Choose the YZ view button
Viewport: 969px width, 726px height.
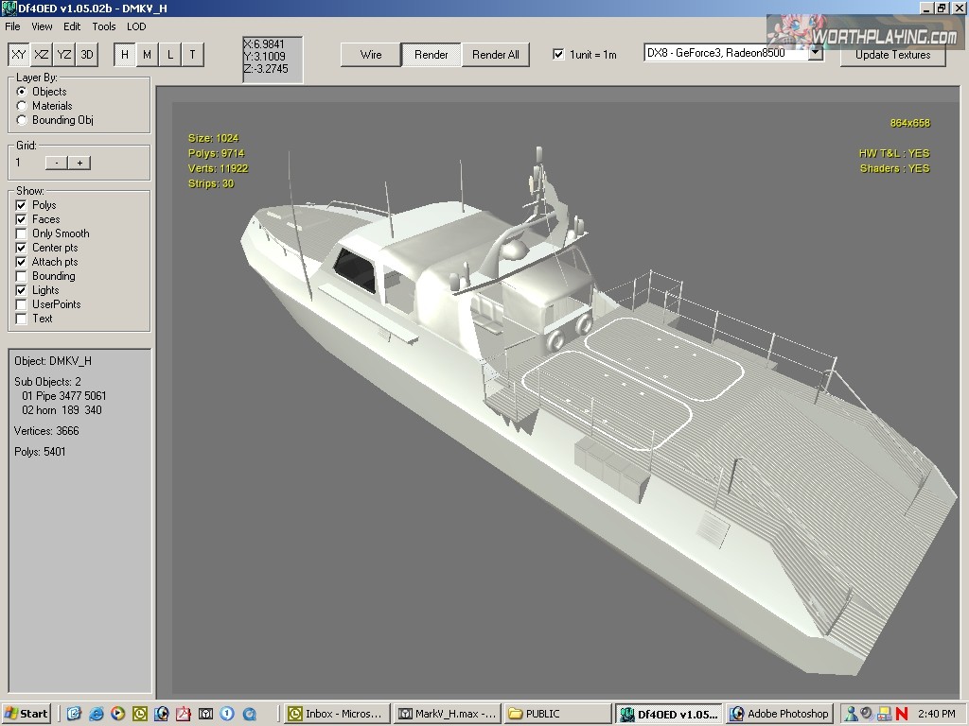pos(64,55)
